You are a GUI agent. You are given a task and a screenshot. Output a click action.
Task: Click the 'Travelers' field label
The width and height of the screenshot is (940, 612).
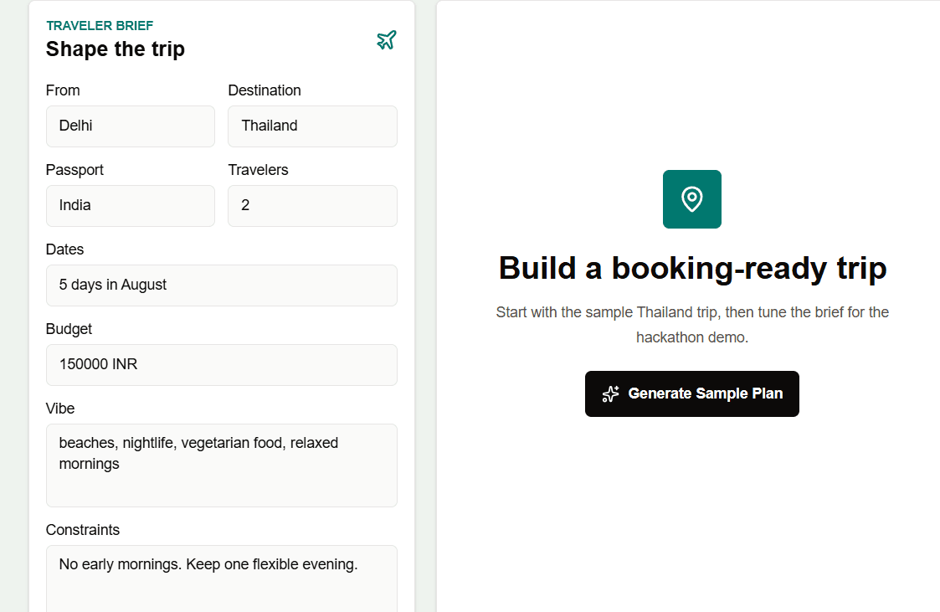(x=258, y=170)
